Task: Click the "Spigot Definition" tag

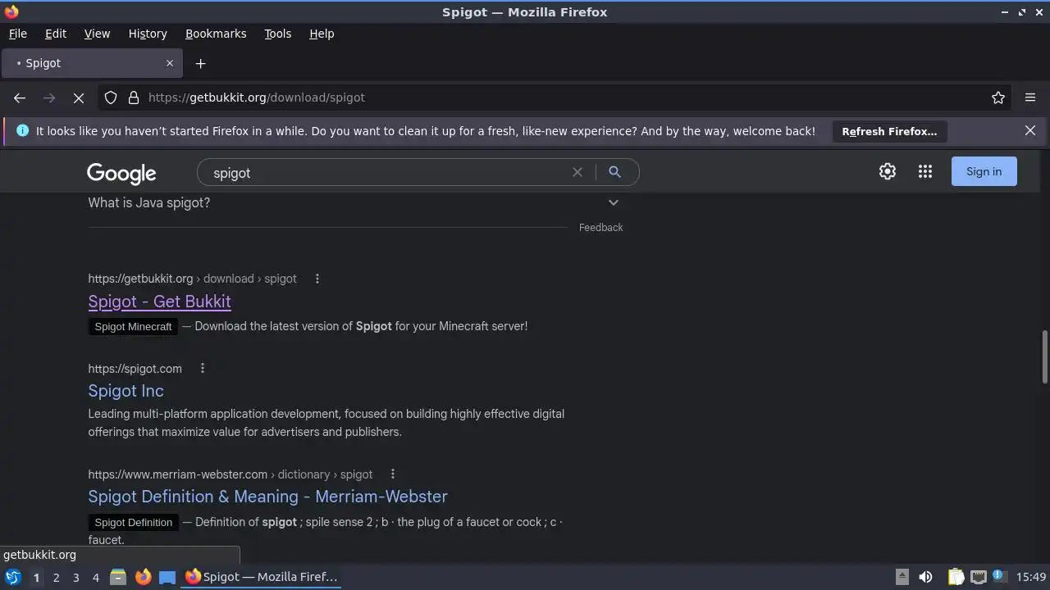Action: point(133,522)
